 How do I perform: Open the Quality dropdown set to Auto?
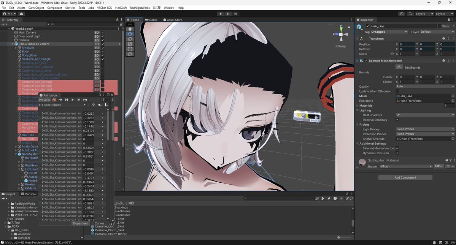425,87
